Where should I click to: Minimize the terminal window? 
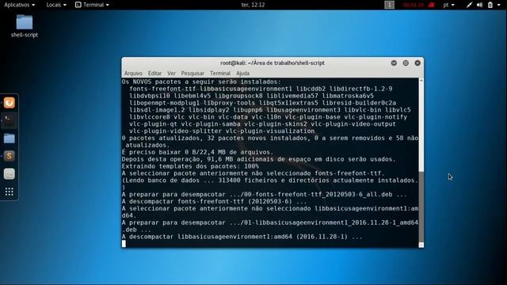(394, 63)
